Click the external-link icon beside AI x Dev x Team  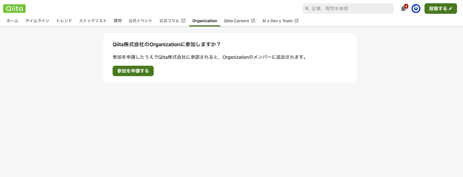[296, 21]
